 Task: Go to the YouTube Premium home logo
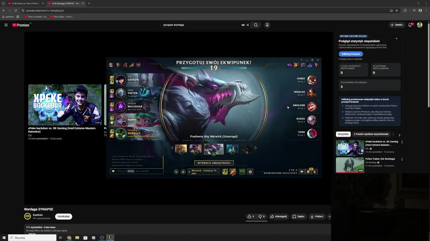coord(21,25)
